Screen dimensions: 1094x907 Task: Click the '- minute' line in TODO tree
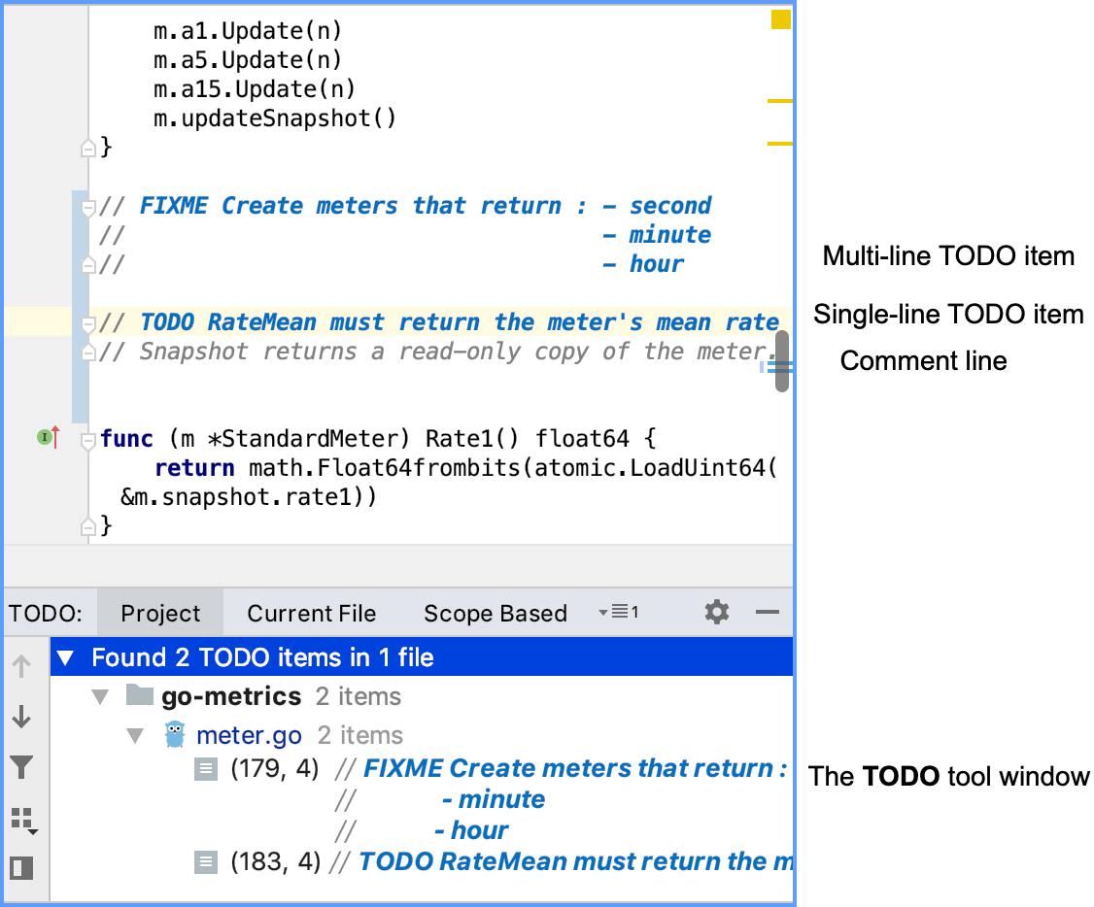point(494,799)
